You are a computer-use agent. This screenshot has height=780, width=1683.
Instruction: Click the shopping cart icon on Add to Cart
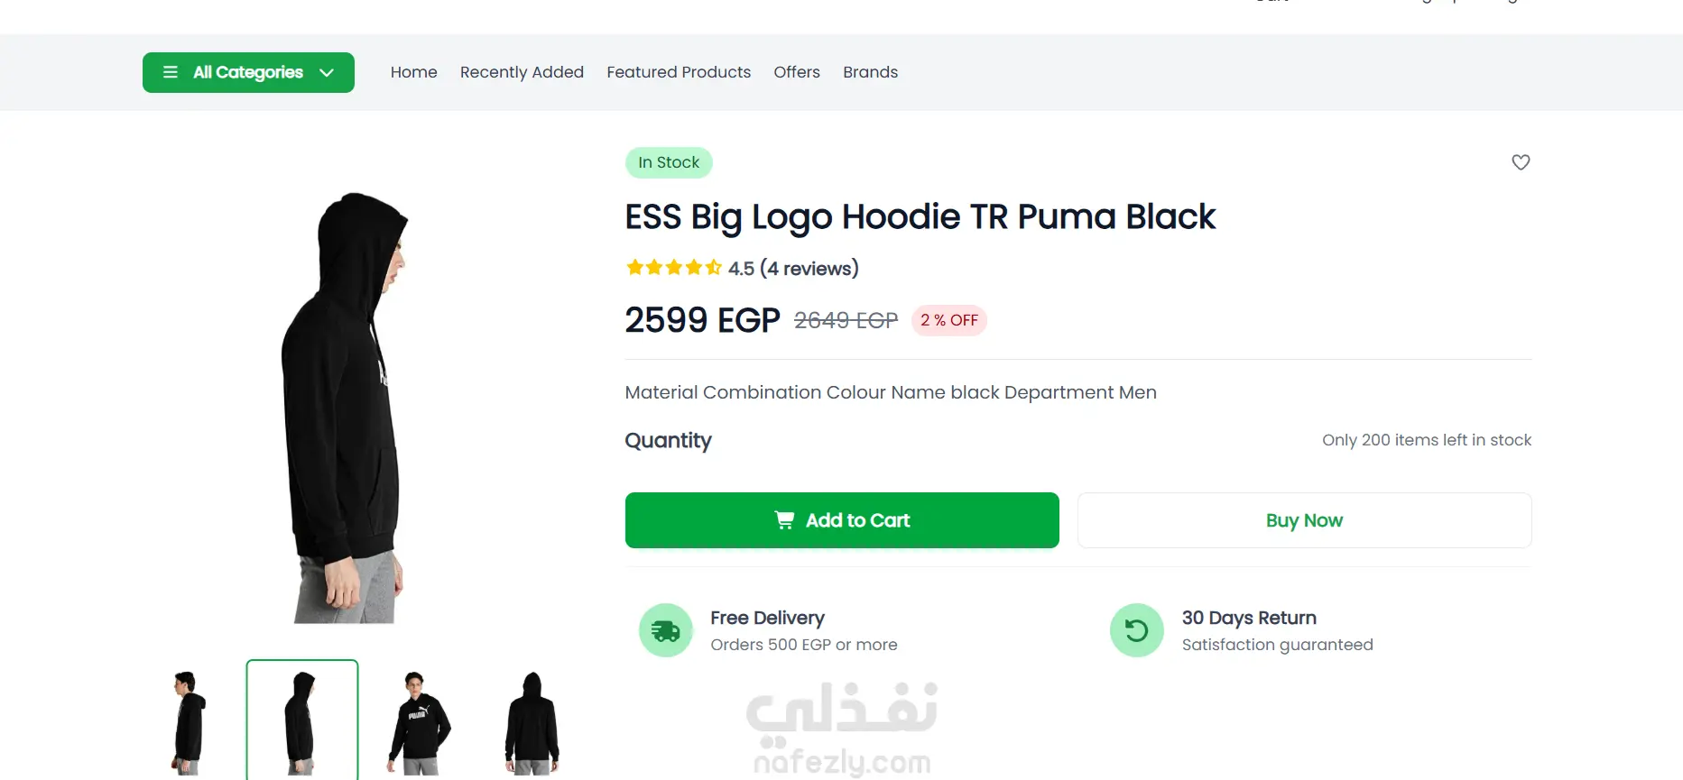pos(784,520)
